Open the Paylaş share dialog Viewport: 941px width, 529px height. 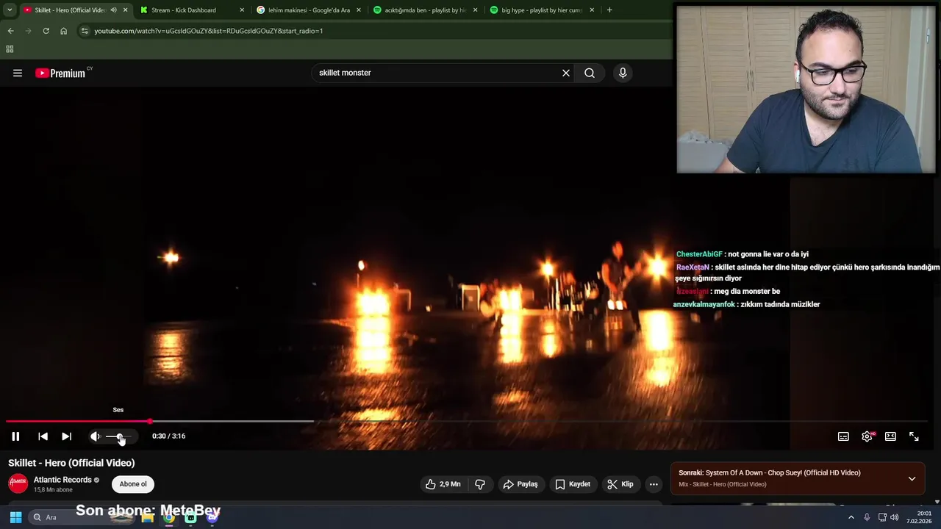click(x=520, y=484)
